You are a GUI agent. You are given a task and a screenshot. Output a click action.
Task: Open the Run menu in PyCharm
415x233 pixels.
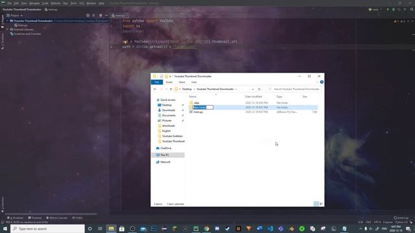point(65,3)
